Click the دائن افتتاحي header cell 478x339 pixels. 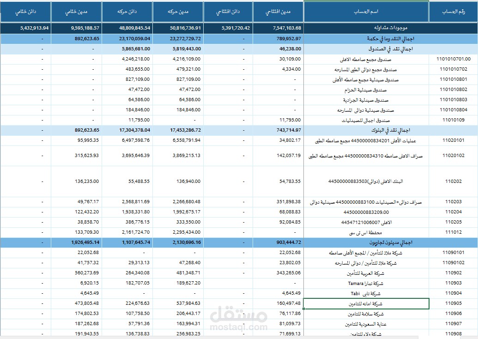click(x=228, y=12)
